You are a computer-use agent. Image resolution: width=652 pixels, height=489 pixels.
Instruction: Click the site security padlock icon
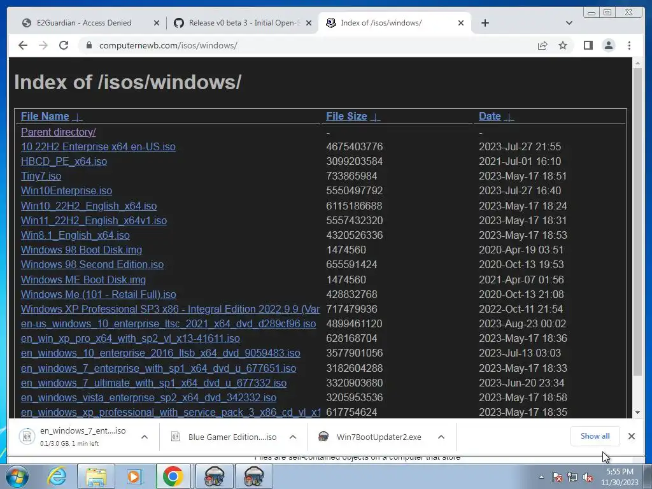click(89, 45)
